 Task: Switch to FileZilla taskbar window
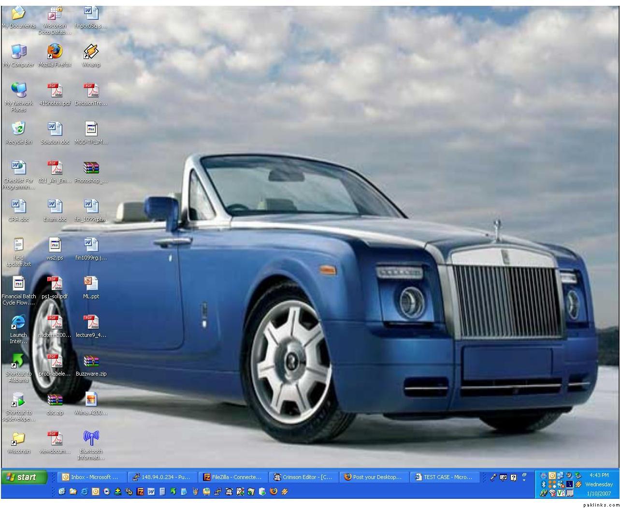pos(232,477)
